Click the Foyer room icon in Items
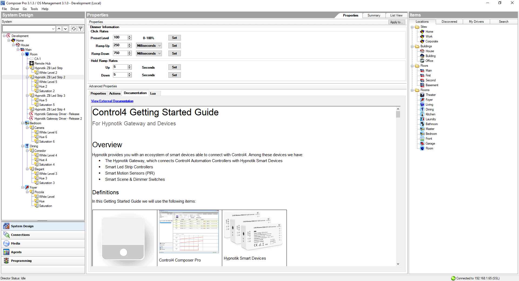 pyautogui.click(x=422, y=100)
